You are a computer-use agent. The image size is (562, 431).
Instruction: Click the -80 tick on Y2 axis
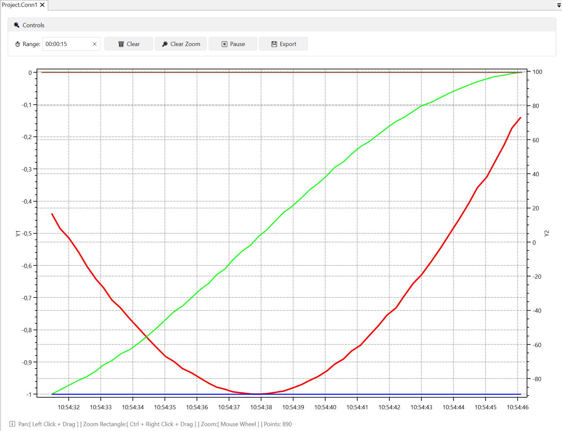(x=537, y=379)
